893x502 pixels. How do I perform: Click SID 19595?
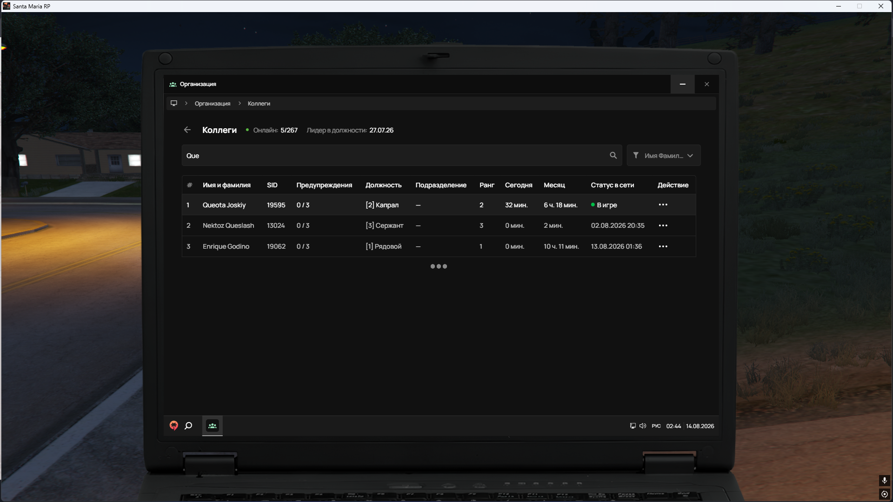[x=276, y=205]
